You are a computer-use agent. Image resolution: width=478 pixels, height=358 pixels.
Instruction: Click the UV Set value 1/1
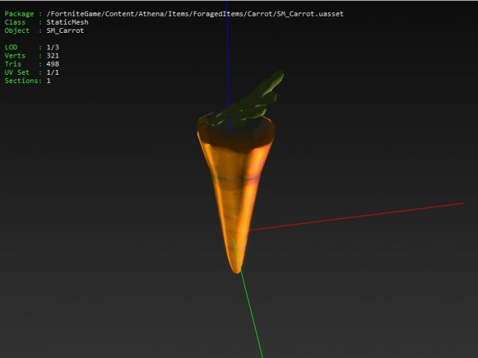tap(53, 73)
